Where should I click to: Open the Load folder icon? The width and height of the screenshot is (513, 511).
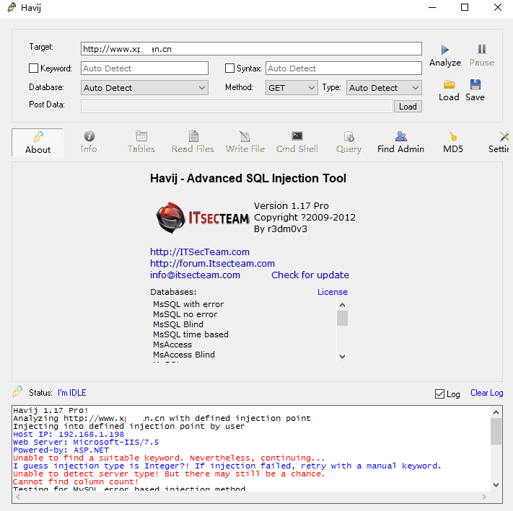450,84
